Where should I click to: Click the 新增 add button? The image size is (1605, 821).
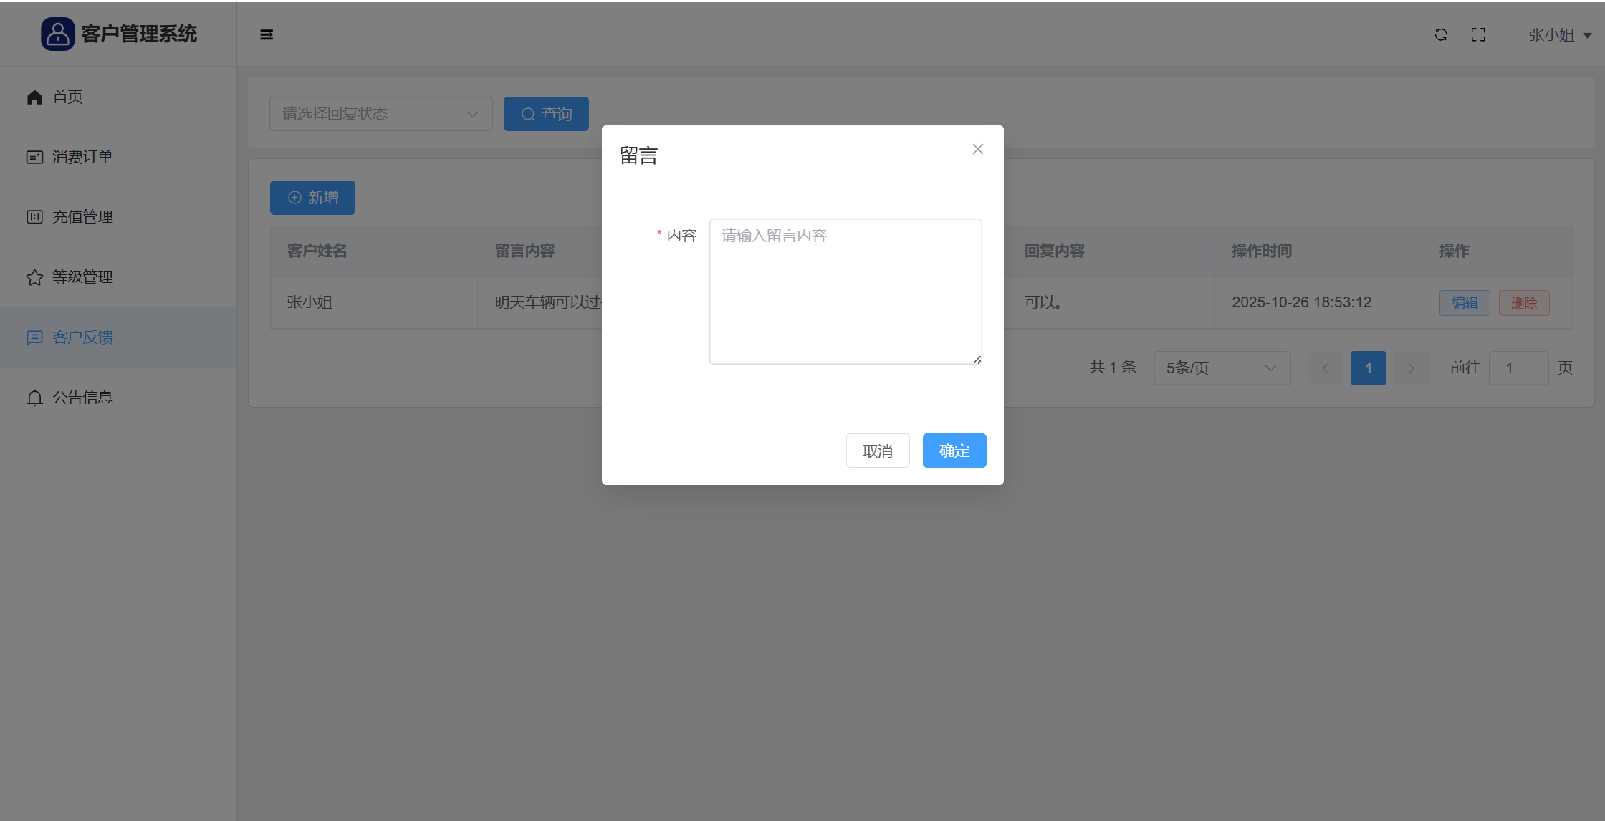(x=312, y=198)
